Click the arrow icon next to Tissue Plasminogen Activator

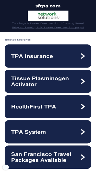tap(83, 81)
